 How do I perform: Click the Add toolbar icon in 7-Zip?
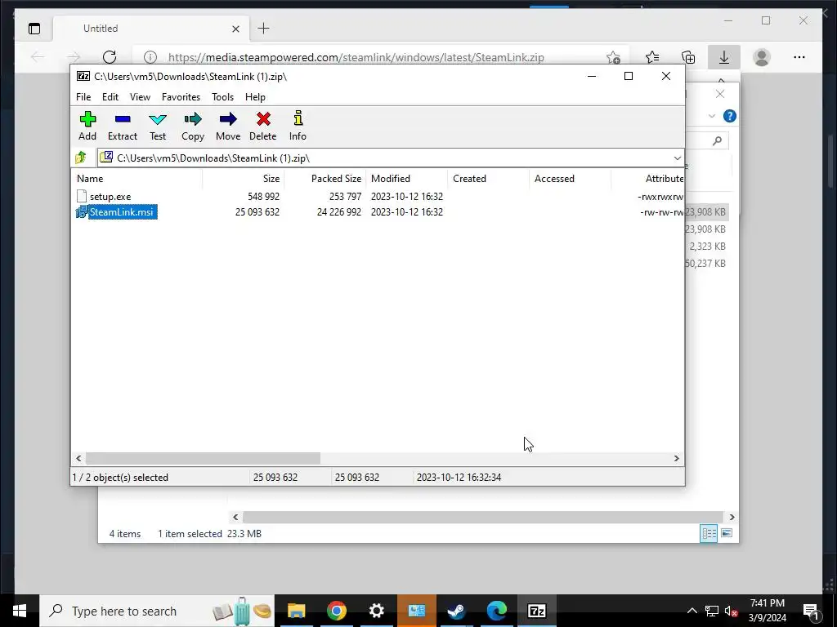(87, 126)
